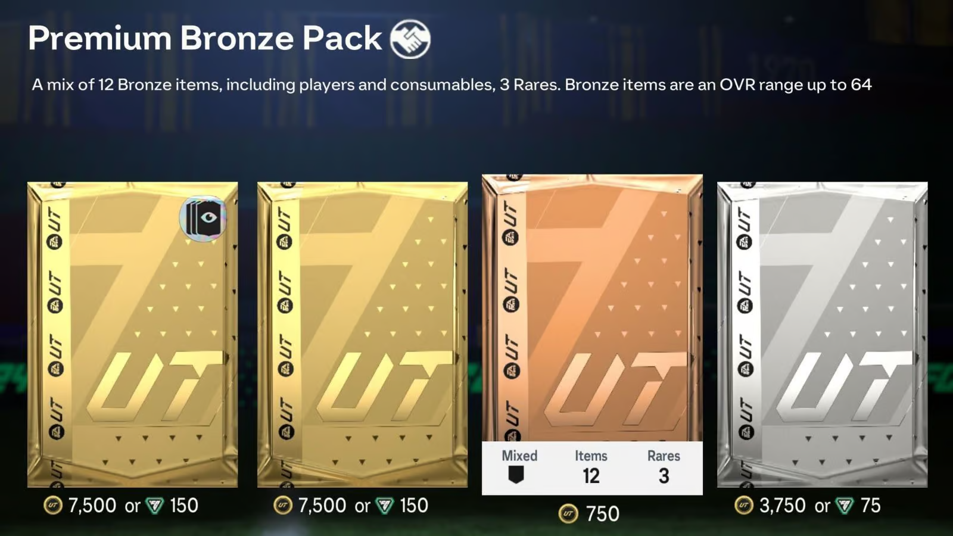
Task: Click the coin icon next to 750
Action: coord(568,513)
